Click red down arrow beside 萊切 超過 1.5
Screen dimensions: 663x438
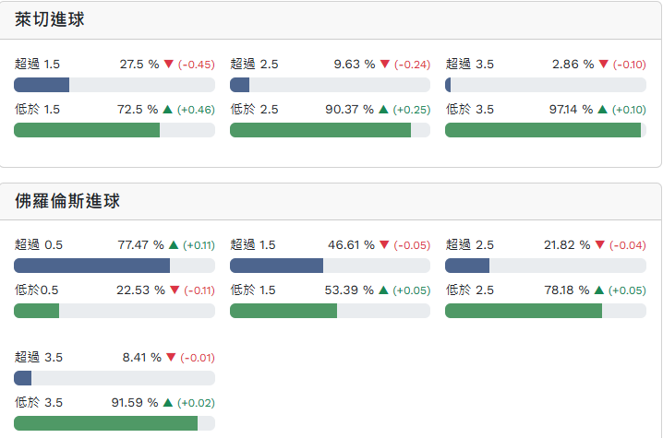pyautogui.click(x=169, y=65)
